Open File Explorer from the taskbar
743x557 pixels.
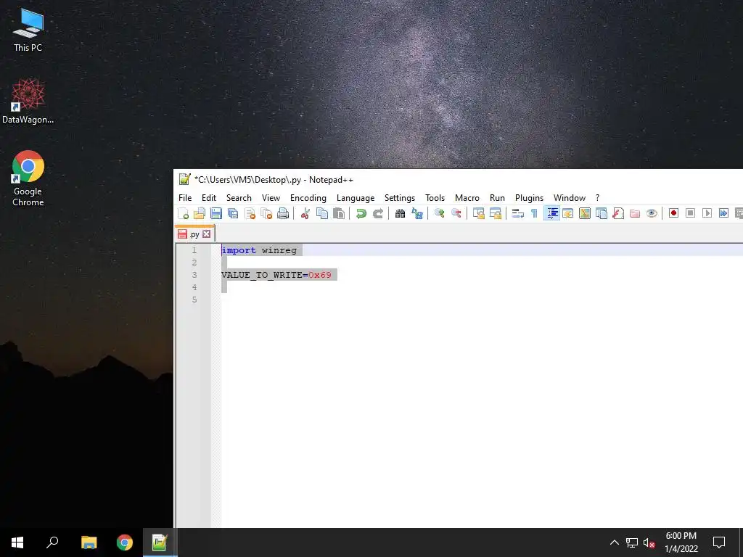(89, 542)
